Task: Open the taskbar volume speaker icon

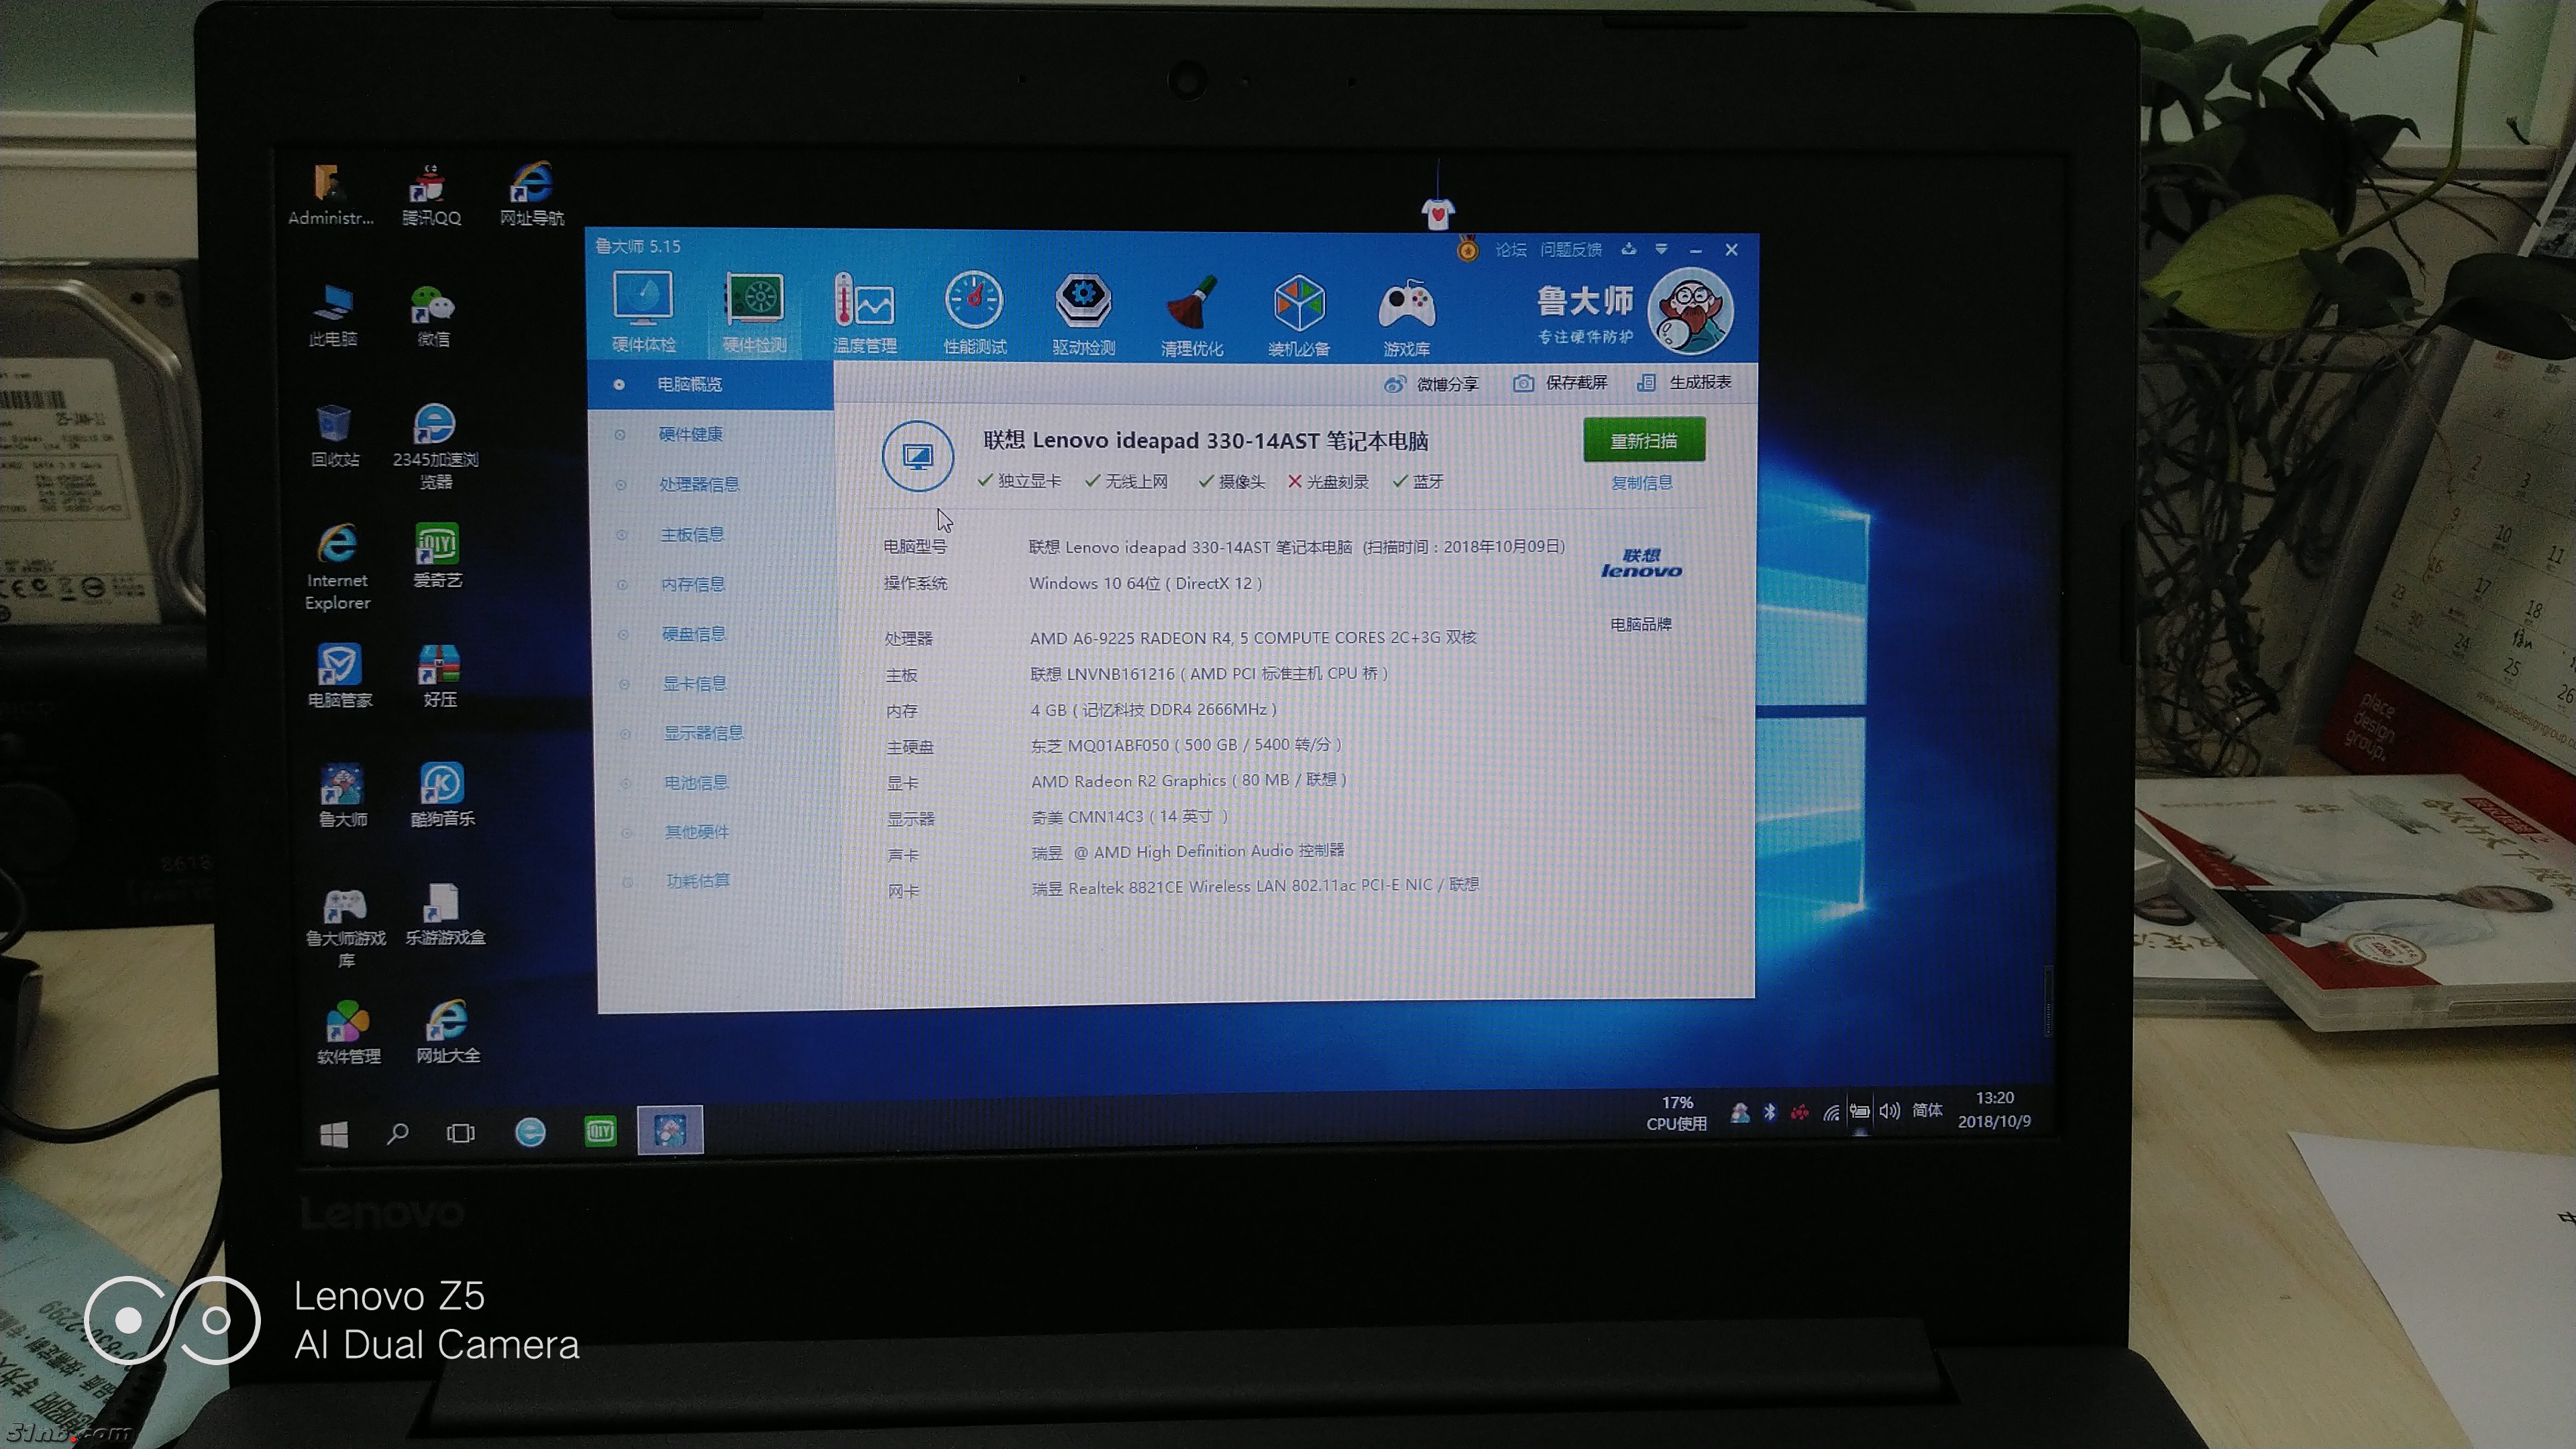Action: (1888, 1111)
